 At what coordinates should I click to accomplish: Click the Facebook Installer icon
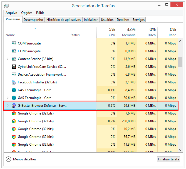14,82
